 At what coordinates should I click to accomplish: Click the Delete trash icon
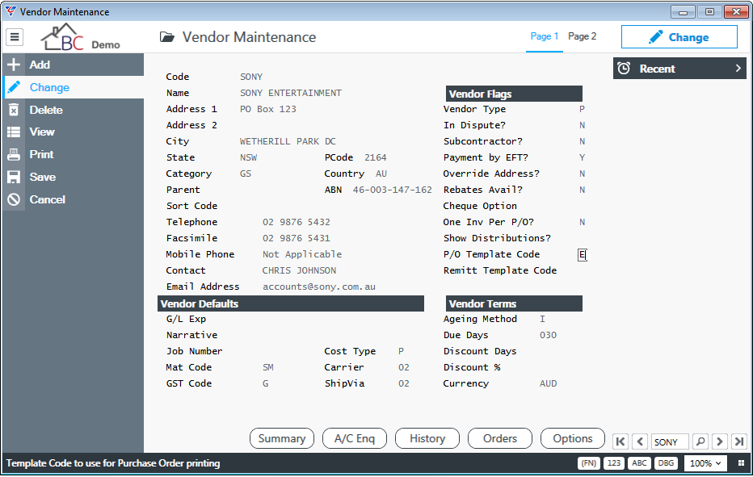14,110
